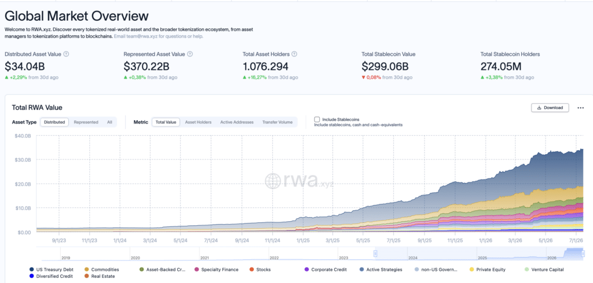Image resolution: width=593 pixels, height=283 pixels.
Task: Toggle Commodities legend series
Action: click(102, 269)
